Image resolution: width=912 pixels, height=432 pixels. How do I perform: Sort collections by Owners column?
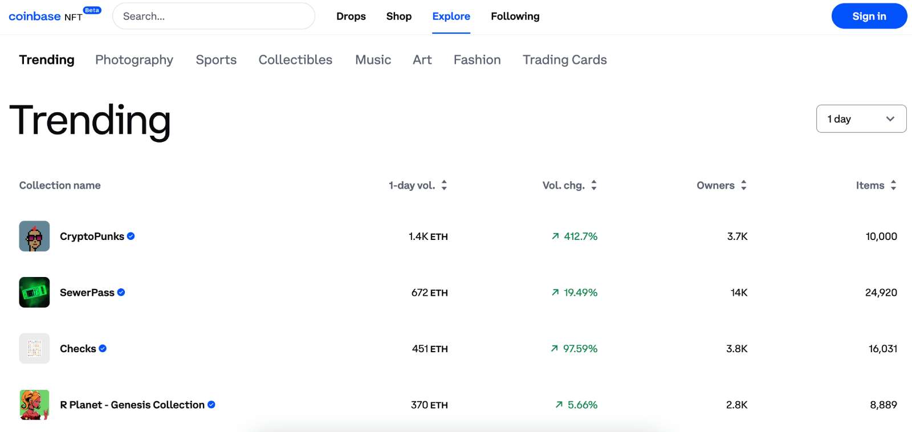[743, 185]
